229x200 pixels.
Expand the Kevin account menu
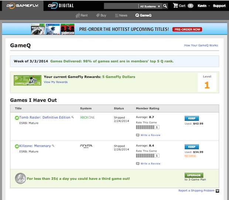pos(204,6)
